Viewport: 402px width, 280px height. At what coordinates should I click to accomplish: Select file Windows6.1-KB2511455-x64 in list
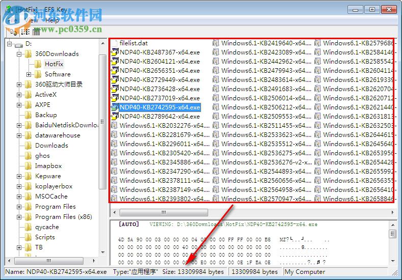[x=266, y=126]
